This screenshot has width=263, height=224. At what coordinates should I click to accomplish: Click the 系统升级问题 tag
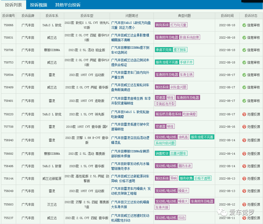[165, 143]
